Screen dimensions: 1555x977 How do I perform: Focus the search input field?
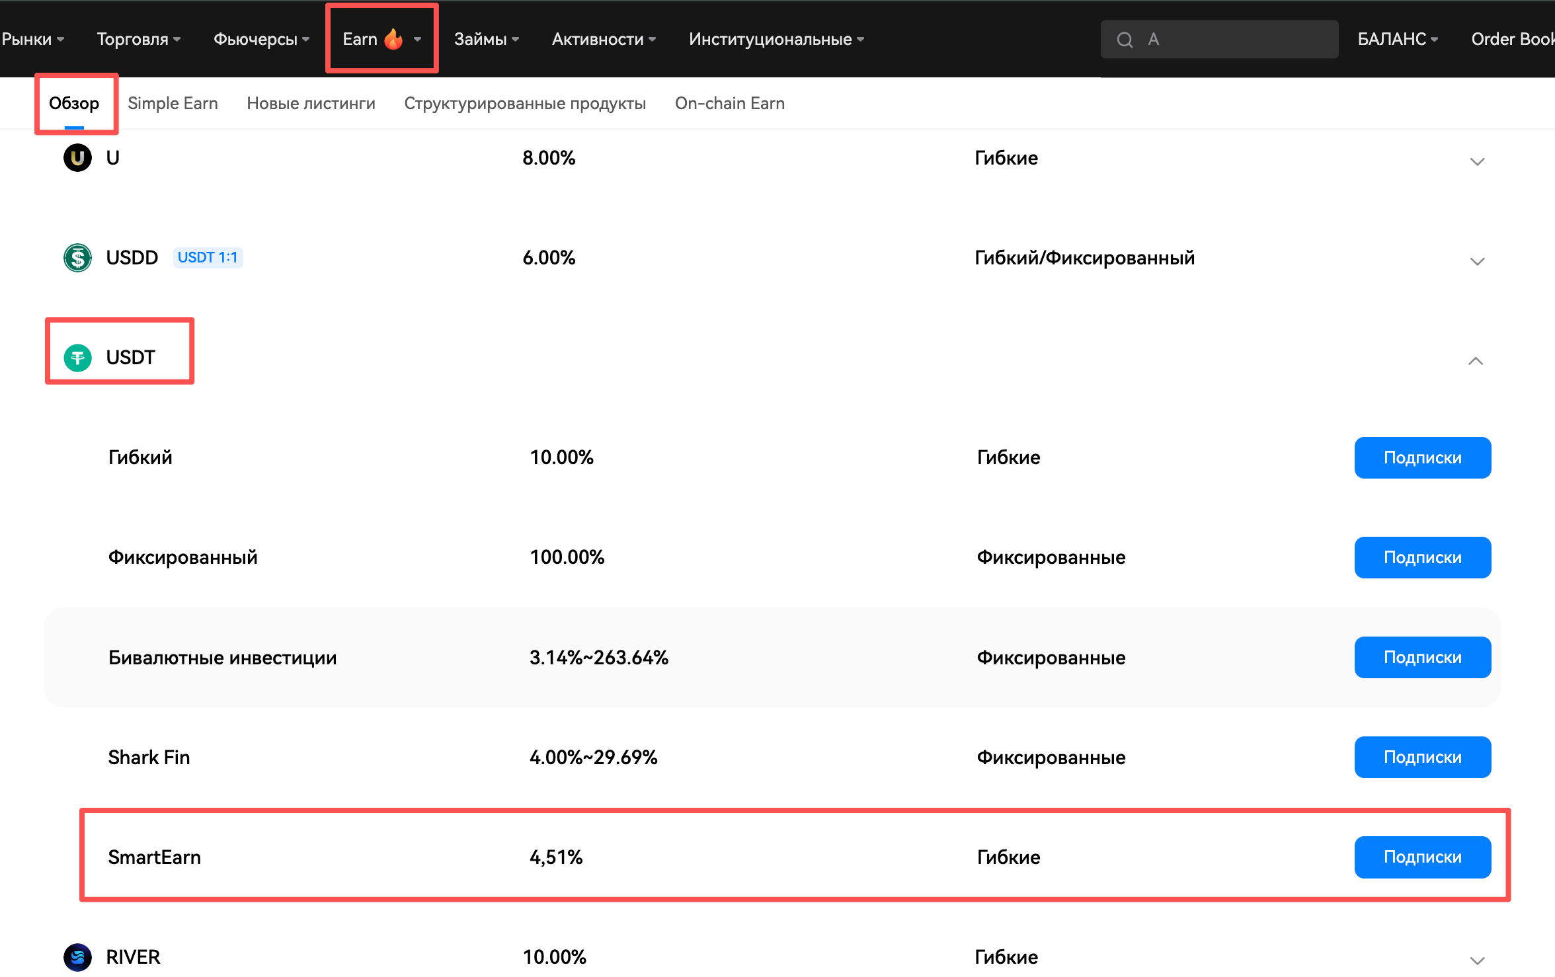(1236, 39)
